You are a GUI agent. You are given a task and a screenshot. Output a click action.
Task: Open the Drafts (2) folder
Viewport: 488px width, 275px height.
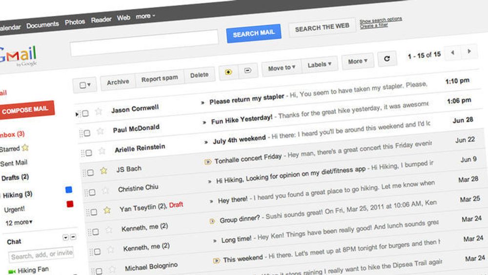pyautogui.click(x=15, y=177)
